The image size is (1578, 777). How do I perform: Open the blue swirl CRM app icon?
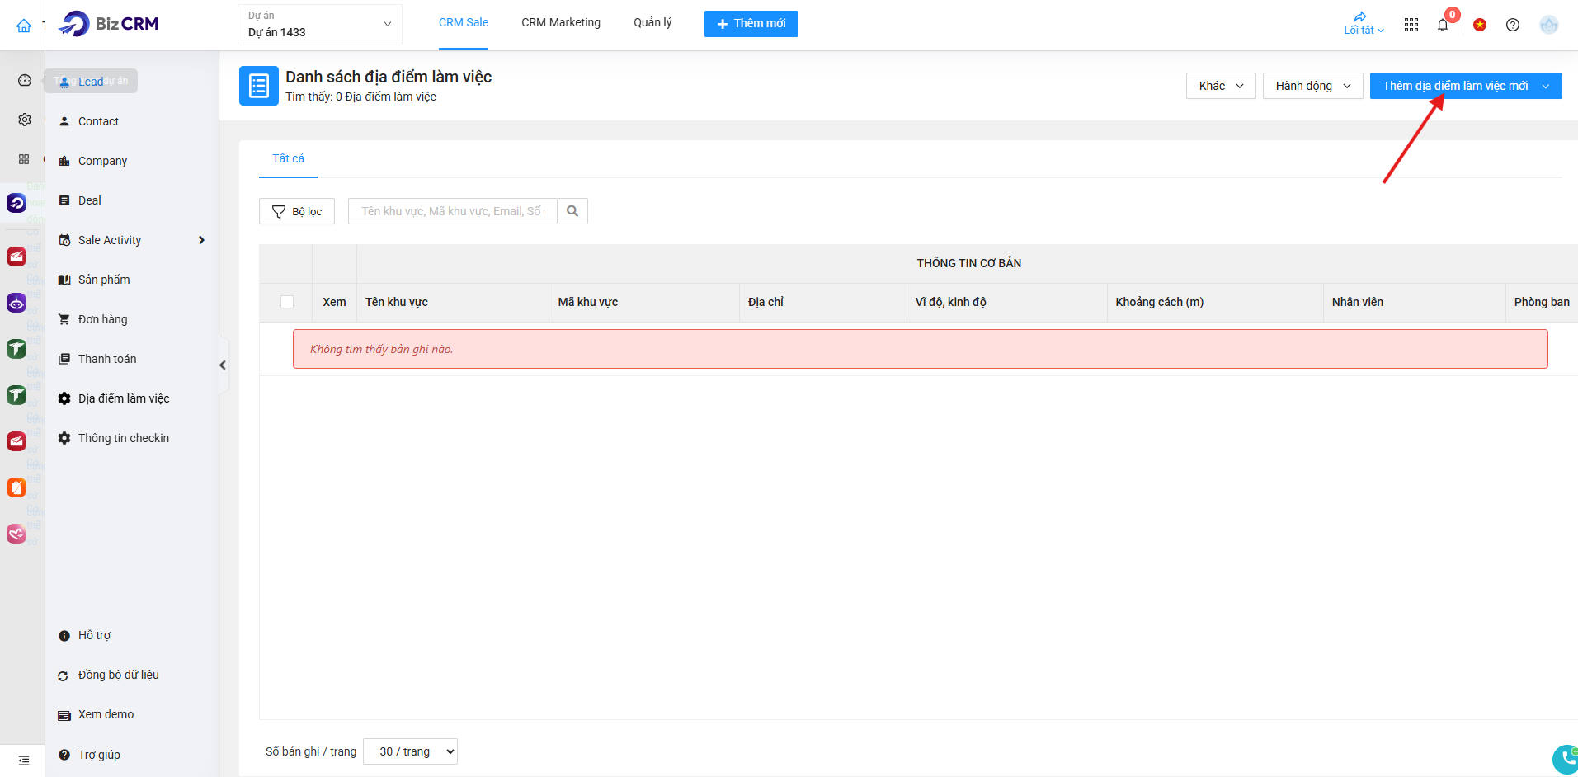pos(16,203)
